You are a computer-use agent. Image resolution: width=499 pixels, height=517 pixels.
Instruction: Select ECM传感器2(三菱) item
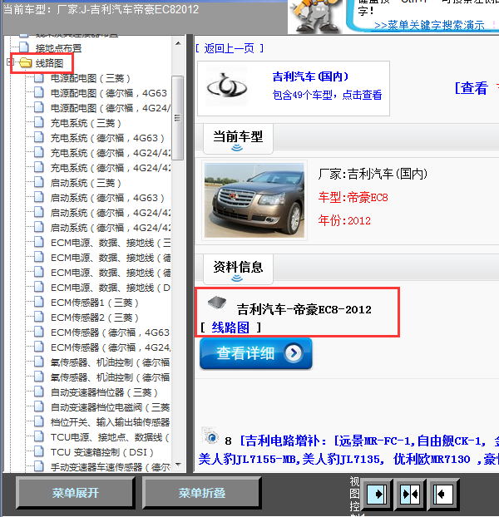(94, 318)
